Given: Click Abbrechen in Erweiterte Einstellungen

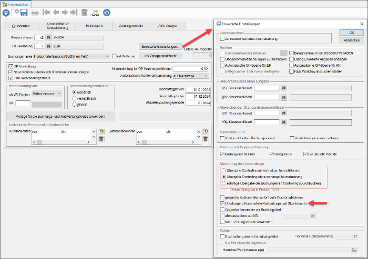Looking at the screenshot, I should [x=352, y=40].
